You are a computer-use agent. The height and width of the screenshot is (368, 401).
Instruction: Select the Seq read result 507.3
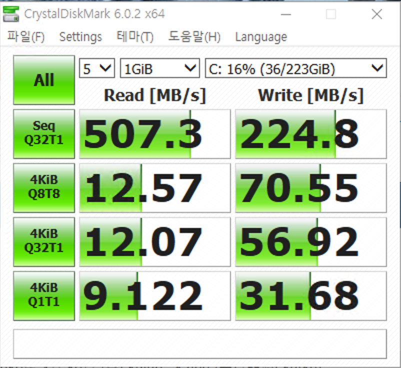pos(155,134)
